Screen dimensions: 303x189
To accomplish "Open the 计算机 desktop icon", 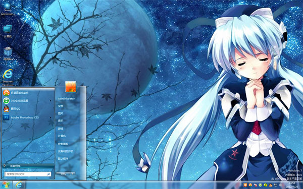I will tap(8, 31).
